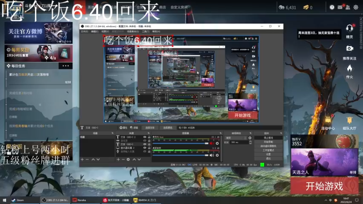Click the 精灵 headset icon in game

click(x=349, y=29)
